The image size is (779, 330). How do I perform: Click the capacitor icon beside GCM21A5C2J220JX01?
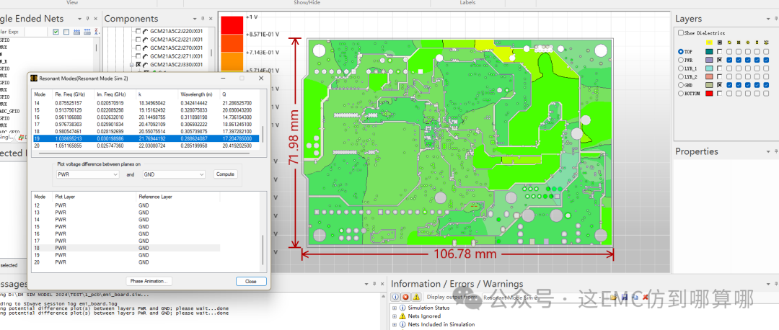(145, 31)
